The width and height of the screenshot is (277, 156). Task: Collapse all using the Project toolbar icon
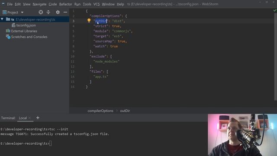(x=48, y=12)
